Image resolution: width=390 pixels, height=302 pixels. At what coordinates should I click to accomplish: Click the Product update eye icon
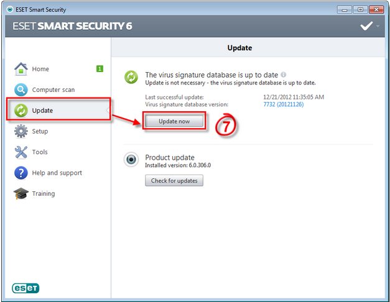click(x=131, y=159)
